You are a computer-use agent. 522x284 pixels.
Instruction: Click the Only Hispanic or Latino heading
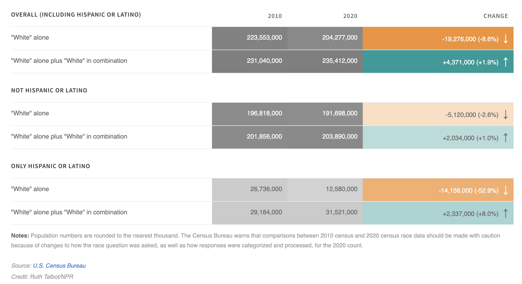[x=51, y=166]
